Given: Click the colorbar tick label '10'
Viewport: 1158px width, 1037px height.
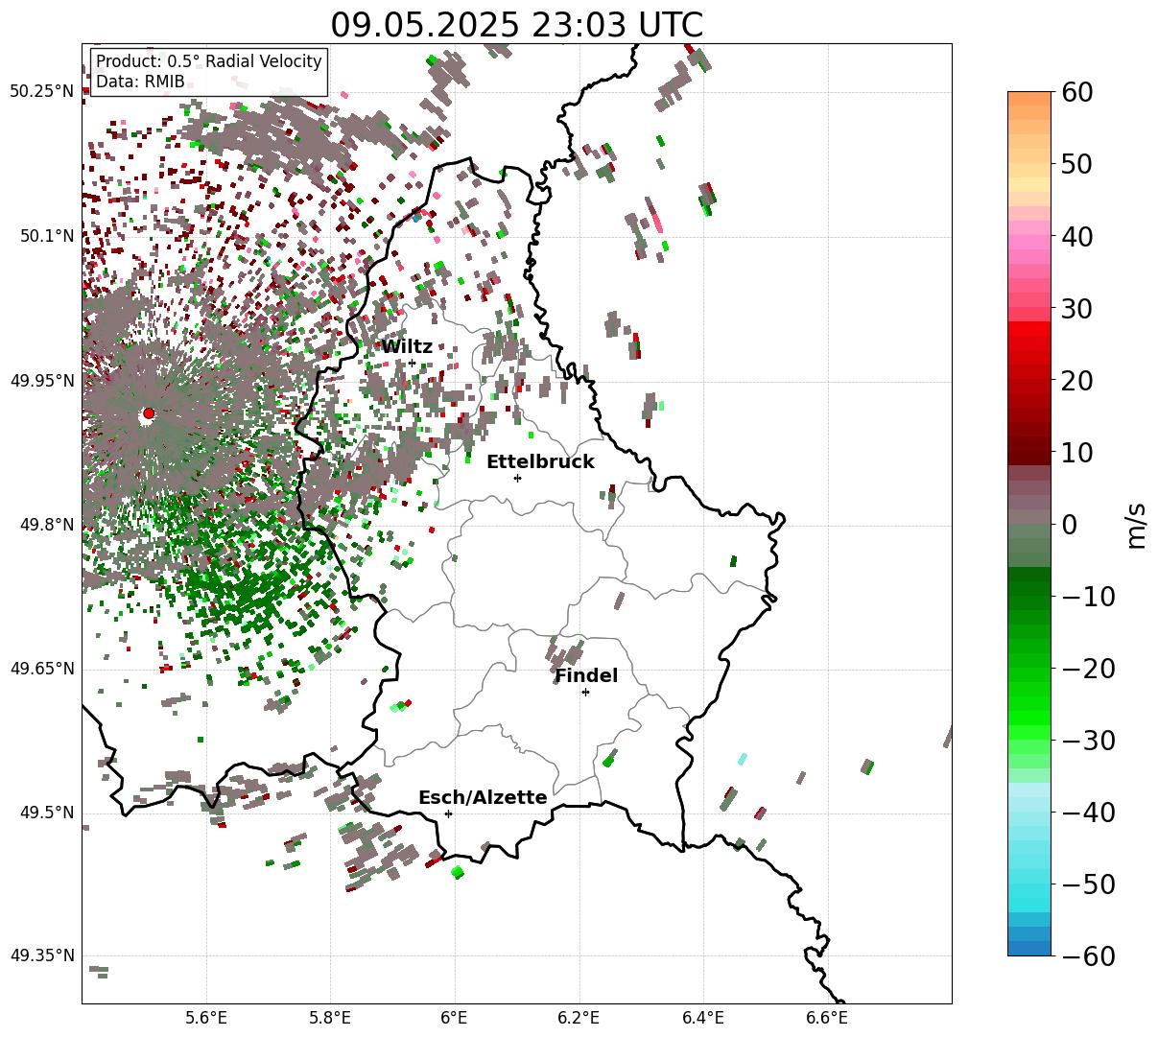Looking at the screenshot, I should 1078,453.
